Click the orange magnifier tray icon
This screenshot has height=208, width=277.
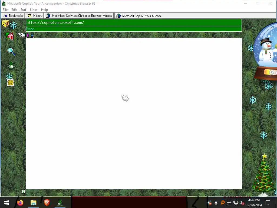click(x=222, y=203)
